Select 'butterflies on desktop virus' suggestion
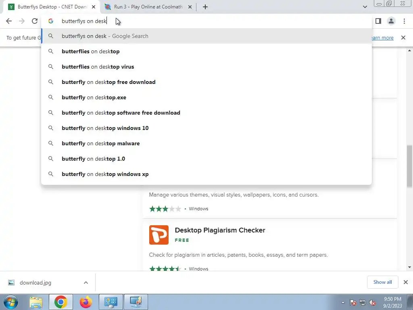The image size is (413, 310). (x=206, y=67)
